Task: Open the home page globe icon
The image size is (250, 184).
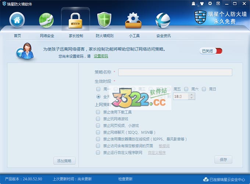Action: [x=17, y=20]
